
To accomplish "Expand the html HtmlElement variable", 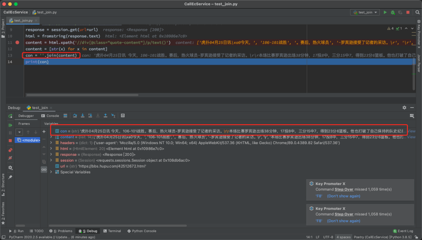I will pyautogui.click(x=51, y=148).
